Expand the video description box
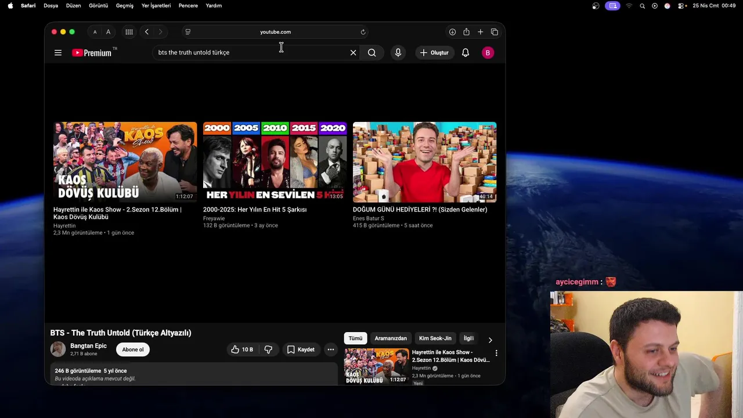Viewport: 743px width, 418px height. [x=194, y=374]
